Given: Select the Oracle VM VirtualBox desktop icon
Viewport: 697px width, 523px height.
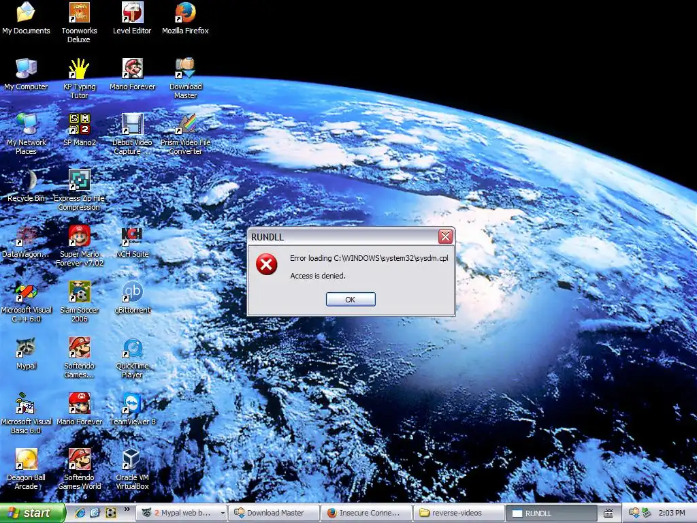Looking at the screenshot, I should click(132, 470).
